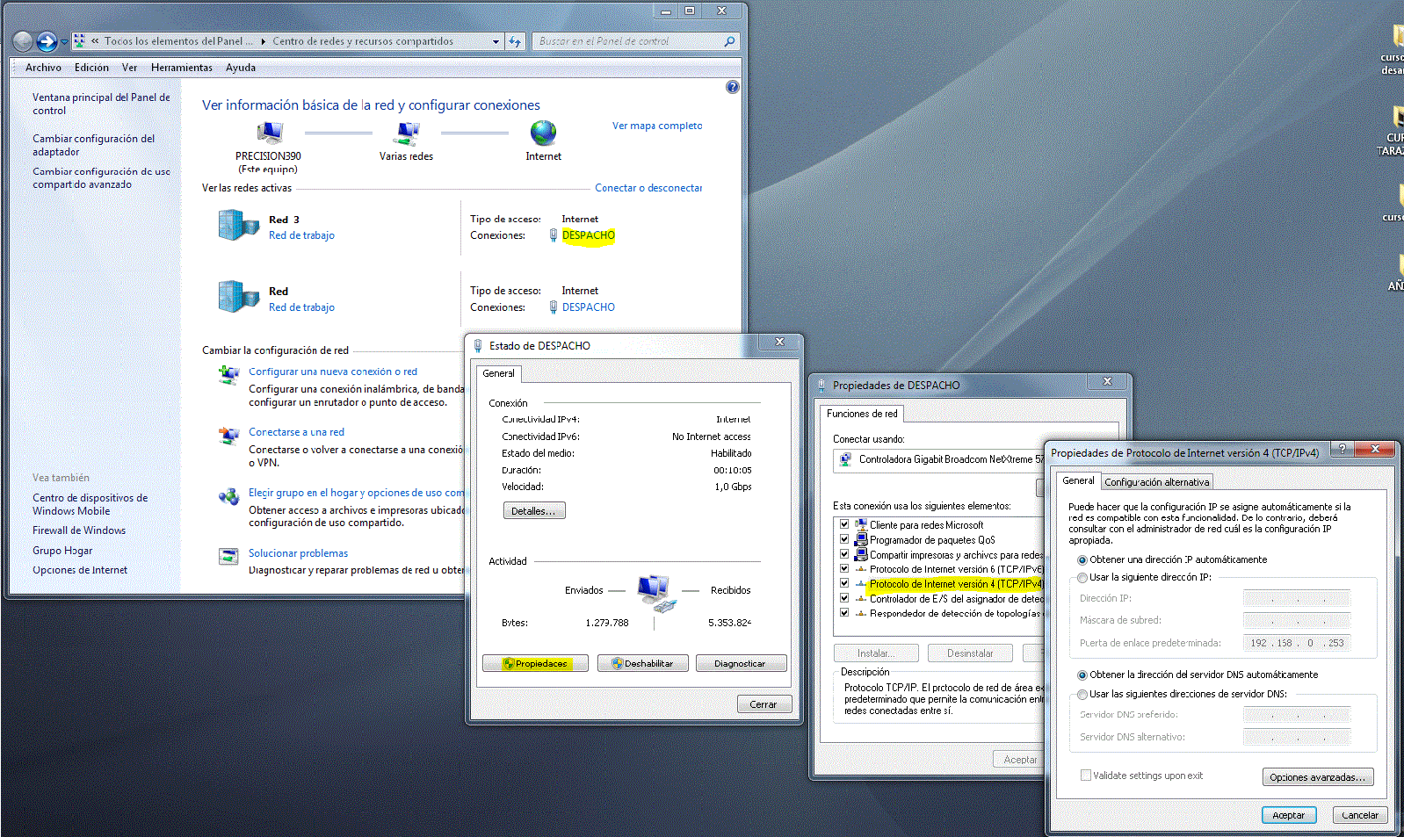Viewport: 1404px width, 837px height.
Task: Click the PRECISION390 computer icon
Action: click(269, 133)
